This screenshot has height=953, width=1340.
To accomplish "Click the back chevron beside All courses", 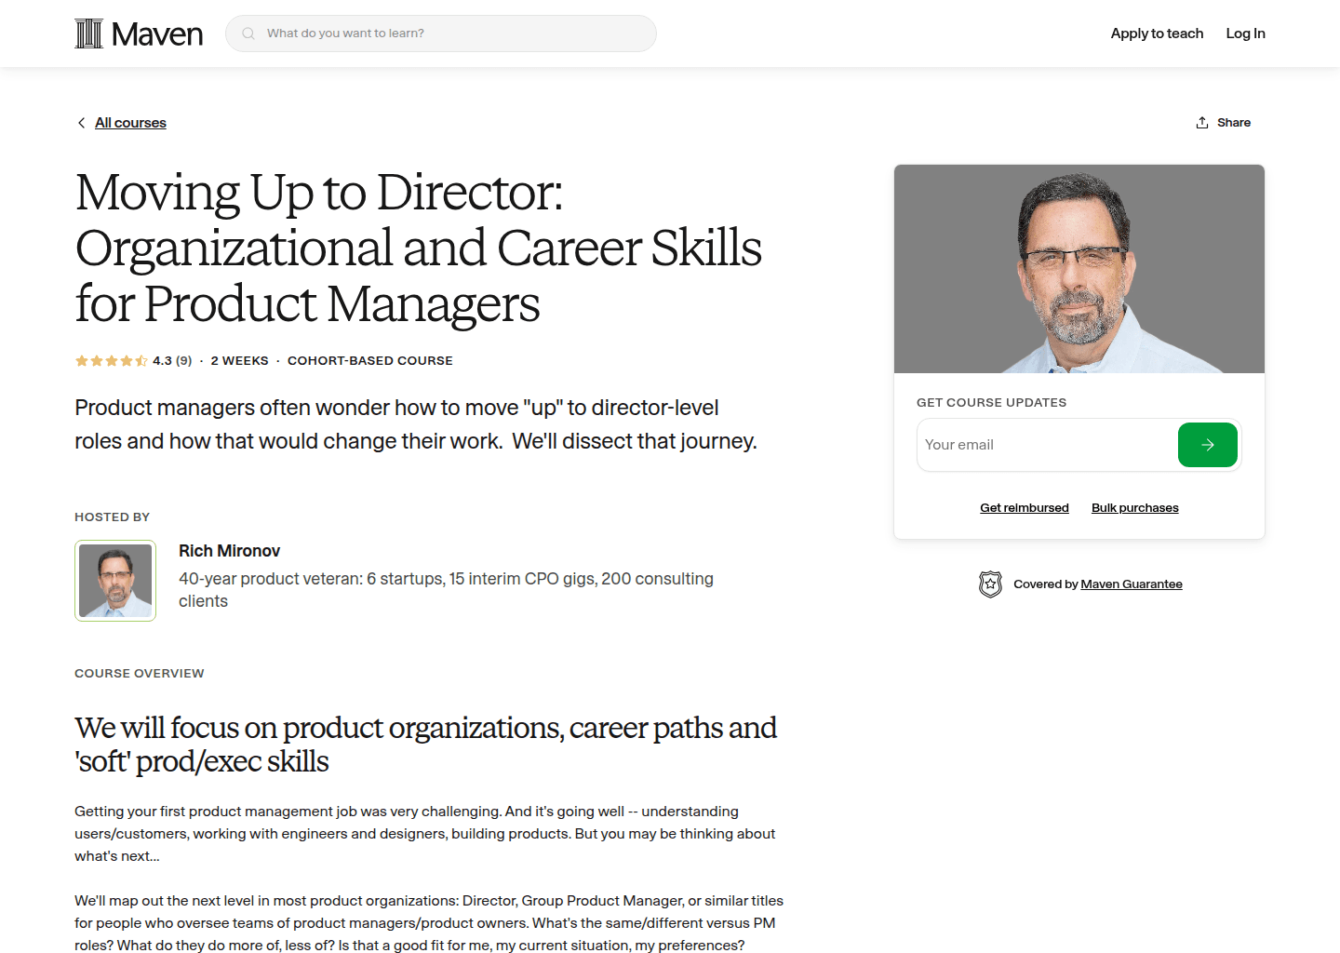I will [81, 122].
